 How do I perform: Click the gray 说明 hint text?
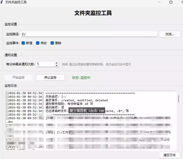coord(96,64)
